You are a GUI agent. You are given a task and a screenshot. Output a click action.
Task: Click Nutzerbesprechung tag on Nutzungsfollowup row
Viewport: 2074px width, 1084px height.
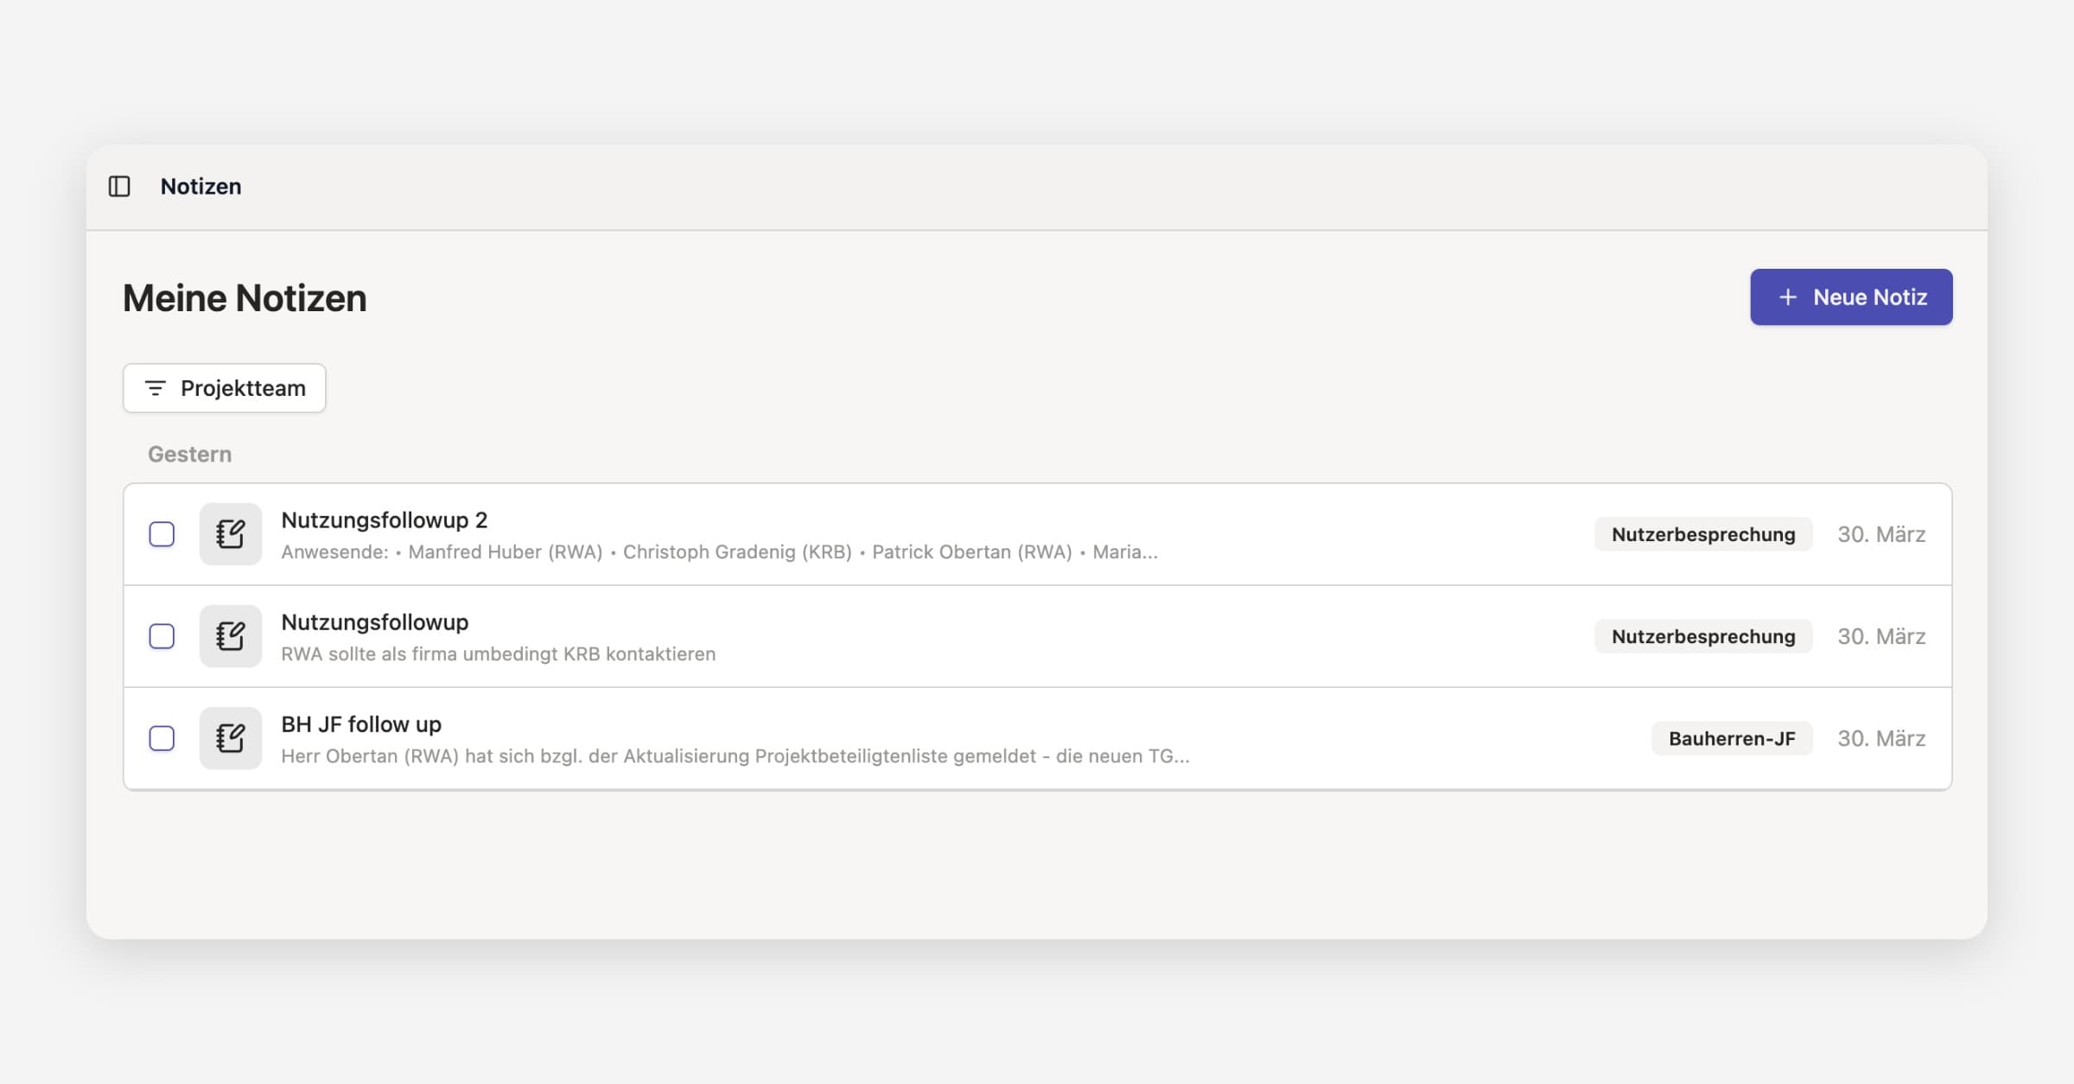[1702, 636]
